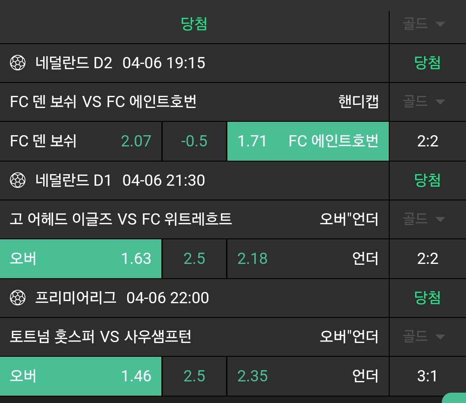
Task: Click soccer ball icon beside 네덜란드 D1
Action: [x=18, y=180]
